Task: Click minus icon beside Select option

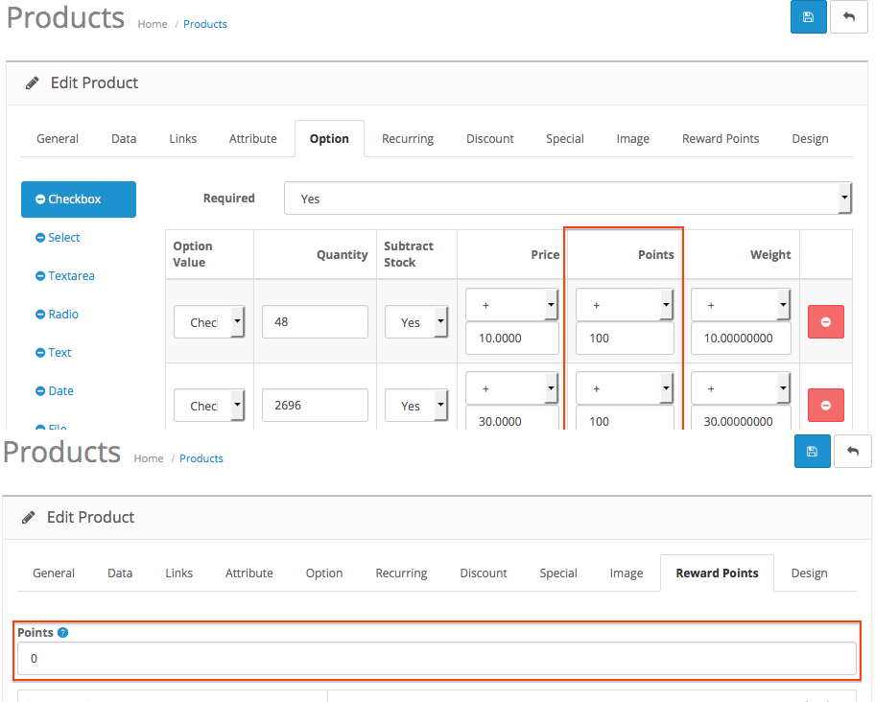Action: coord(40,238)
